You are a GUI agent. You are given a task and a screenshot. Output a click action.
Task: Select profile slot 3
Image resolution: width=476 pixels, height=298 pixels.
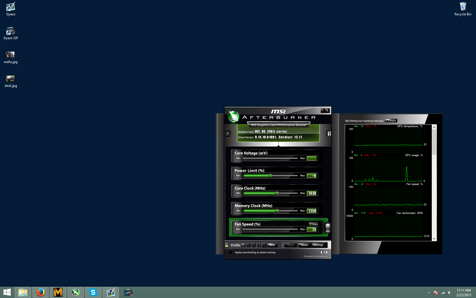[x=254, y=245]
